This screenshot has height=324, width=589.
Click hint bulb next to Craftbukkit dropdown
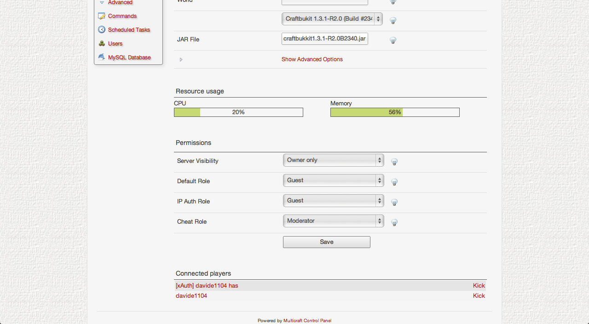(x=393, y=20)
